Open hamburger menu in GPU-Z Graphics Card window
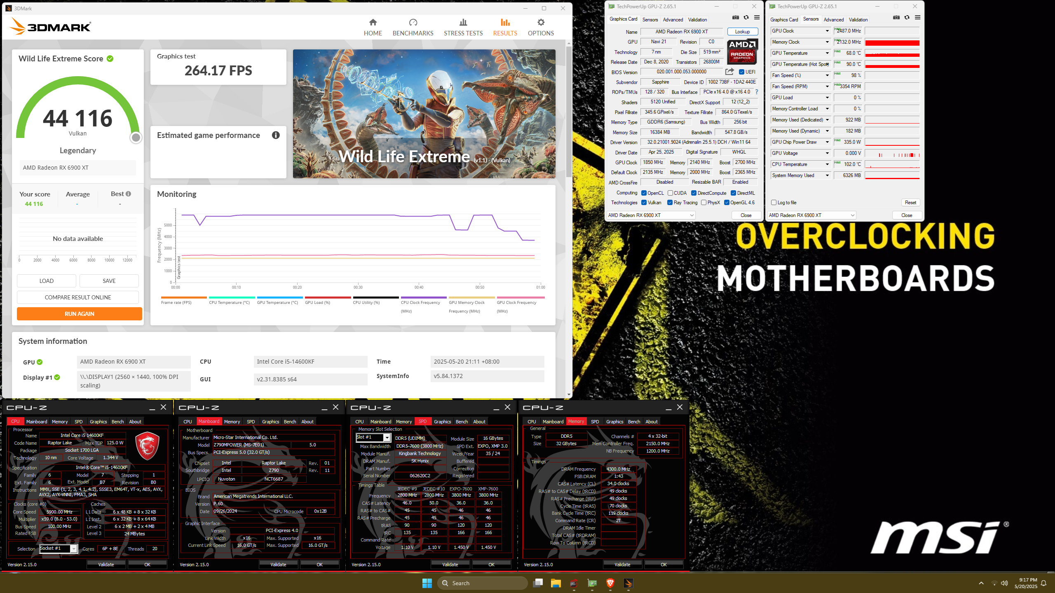 (x=757, y=18)
